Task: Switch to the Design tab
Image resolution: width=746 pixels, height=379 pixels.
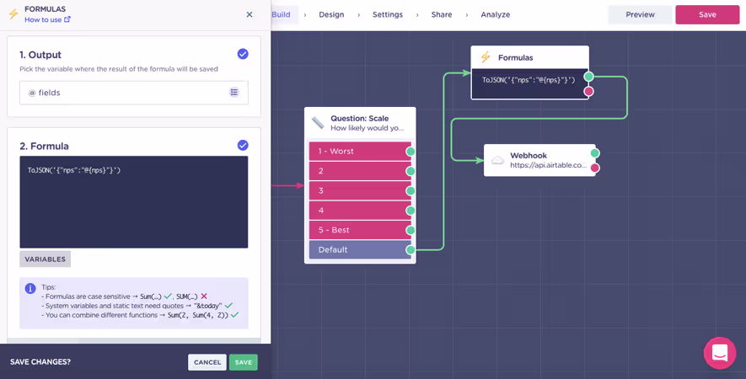Action: click(x=331, y=15)
